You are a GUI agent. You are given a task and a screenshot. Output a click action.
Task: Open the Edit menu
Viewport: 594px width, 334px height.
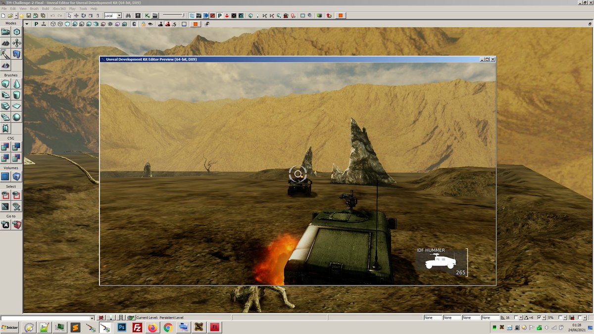13,8
